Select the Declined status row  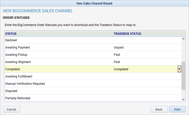[93, 40]
